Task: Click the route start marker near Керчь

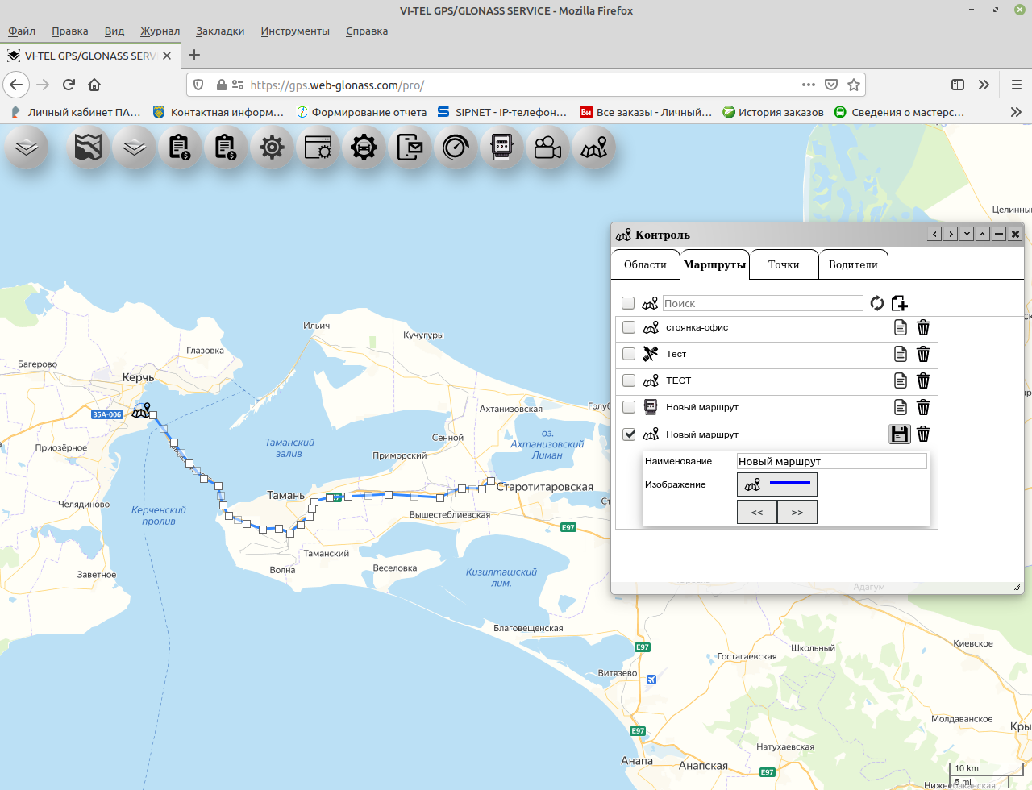Action: pyautogui.click(x=141, y=411)
